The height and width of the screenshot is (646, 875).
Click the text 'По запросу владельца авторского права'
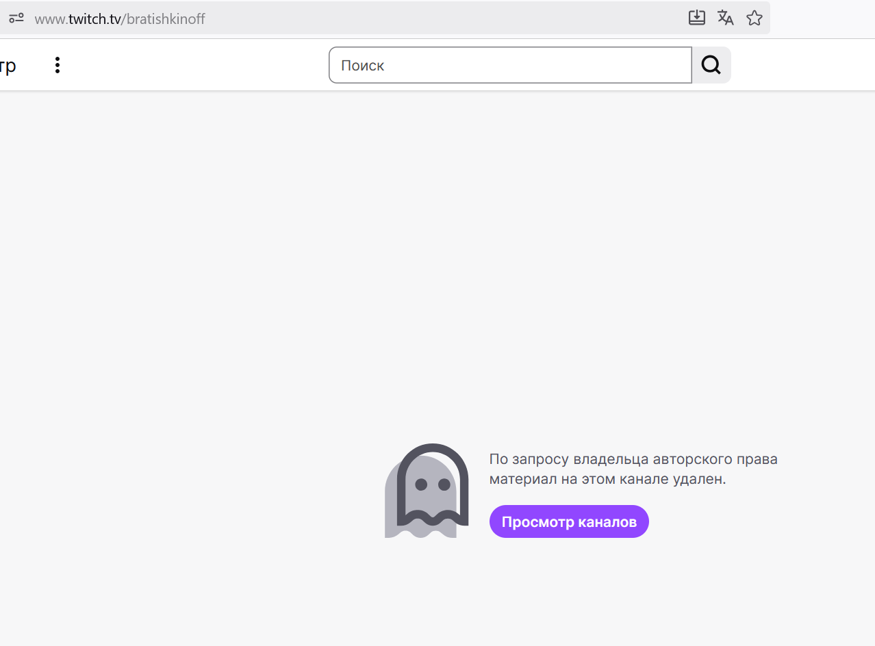point(633,458)
